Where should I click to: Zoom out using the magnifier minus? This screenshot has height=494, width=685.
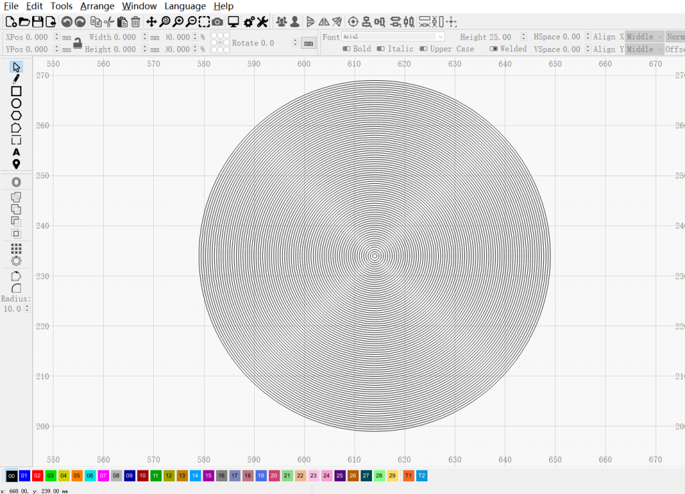191,22
